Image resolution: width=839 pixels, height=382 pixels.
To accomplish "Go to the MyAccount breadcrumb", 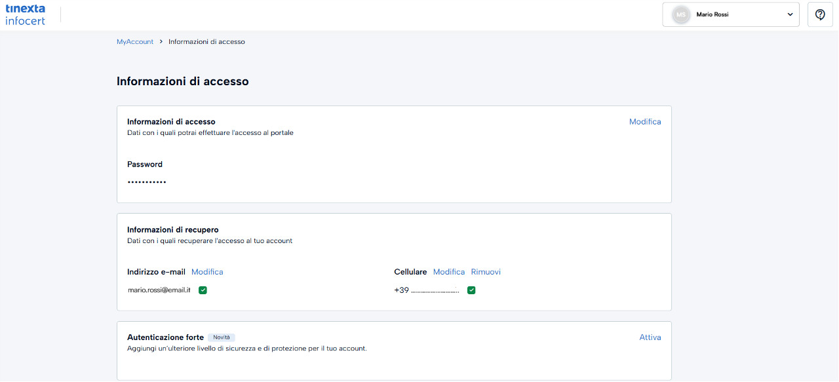I will point(135,42).
